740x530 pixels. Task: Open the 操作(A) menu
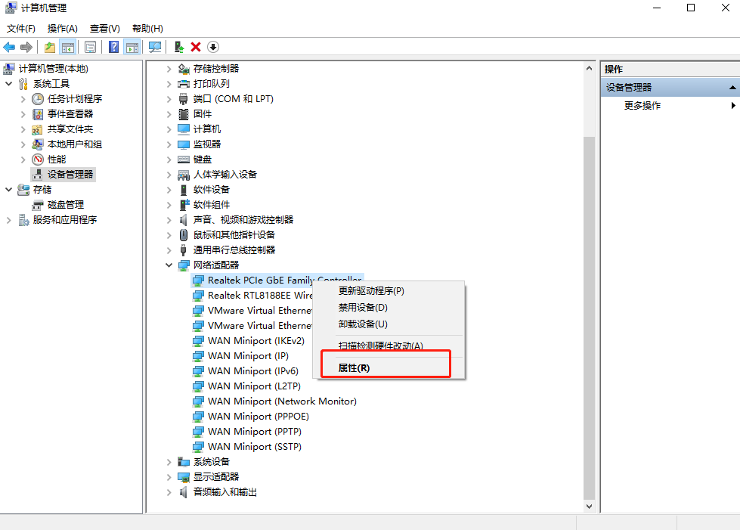62,28
